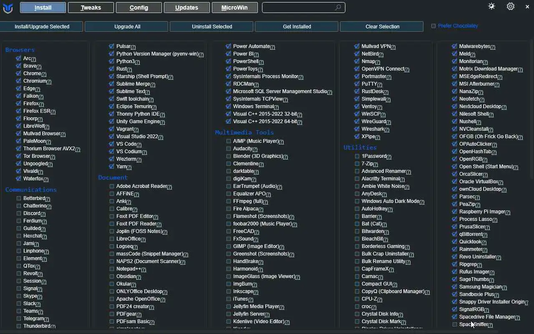Screen dimensions: 534x334
Task: Open the (?) info link beside Wireshark
Action: pyautogui.click(x=387, y=129)
